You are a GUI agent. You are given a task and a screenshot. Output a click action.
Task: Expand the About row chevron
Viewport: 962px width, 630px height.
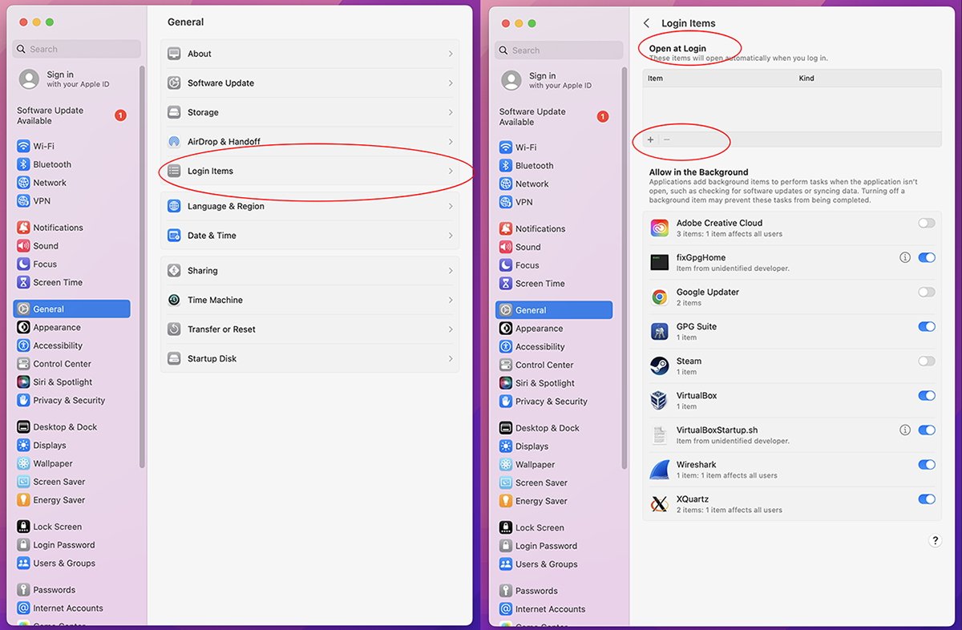[451, 54]
